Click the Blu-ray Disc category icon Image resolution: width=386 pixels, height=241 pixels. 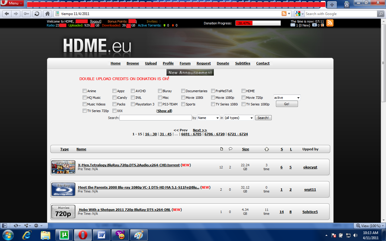click(x=63, y=189)
